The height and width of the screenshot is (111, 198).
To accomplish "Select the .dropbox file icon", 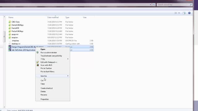I will click(10, 41).
